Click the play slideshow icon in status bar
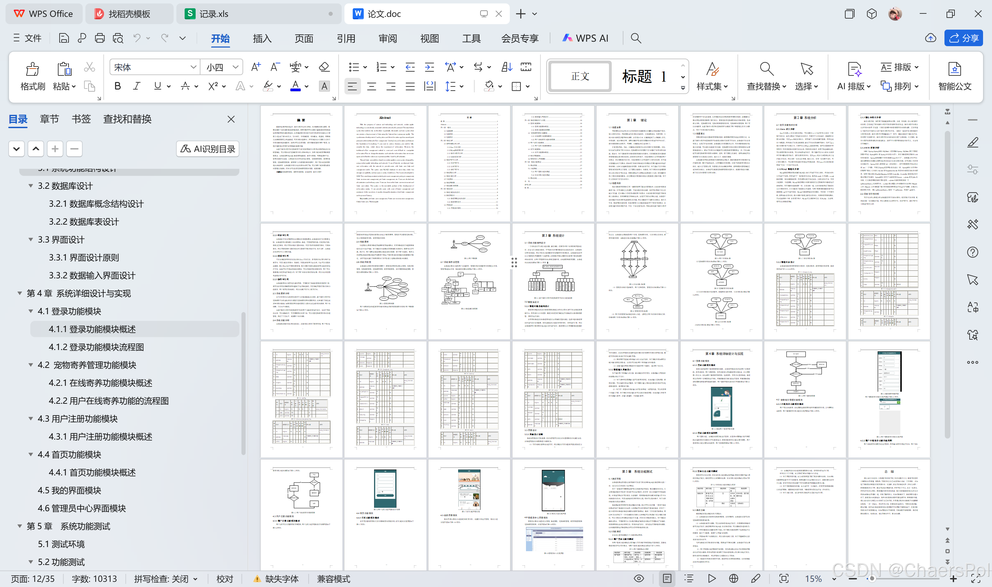This screenshot has height=587, width=992. tap(712, 579)
